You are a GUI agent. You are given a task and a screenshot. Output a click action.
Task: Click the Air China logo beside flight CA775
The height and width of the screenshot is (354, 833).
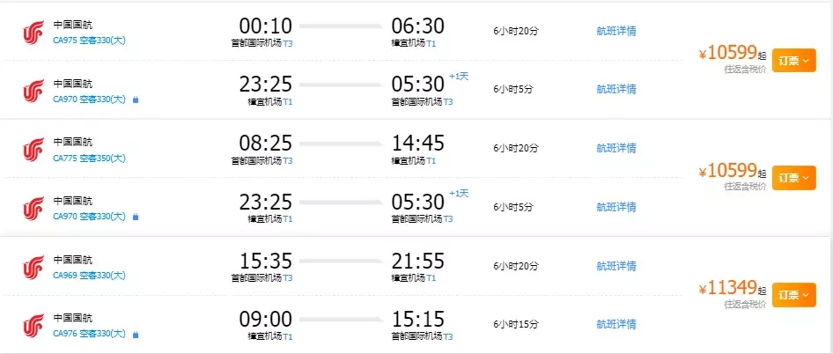[x=33, y=150]
